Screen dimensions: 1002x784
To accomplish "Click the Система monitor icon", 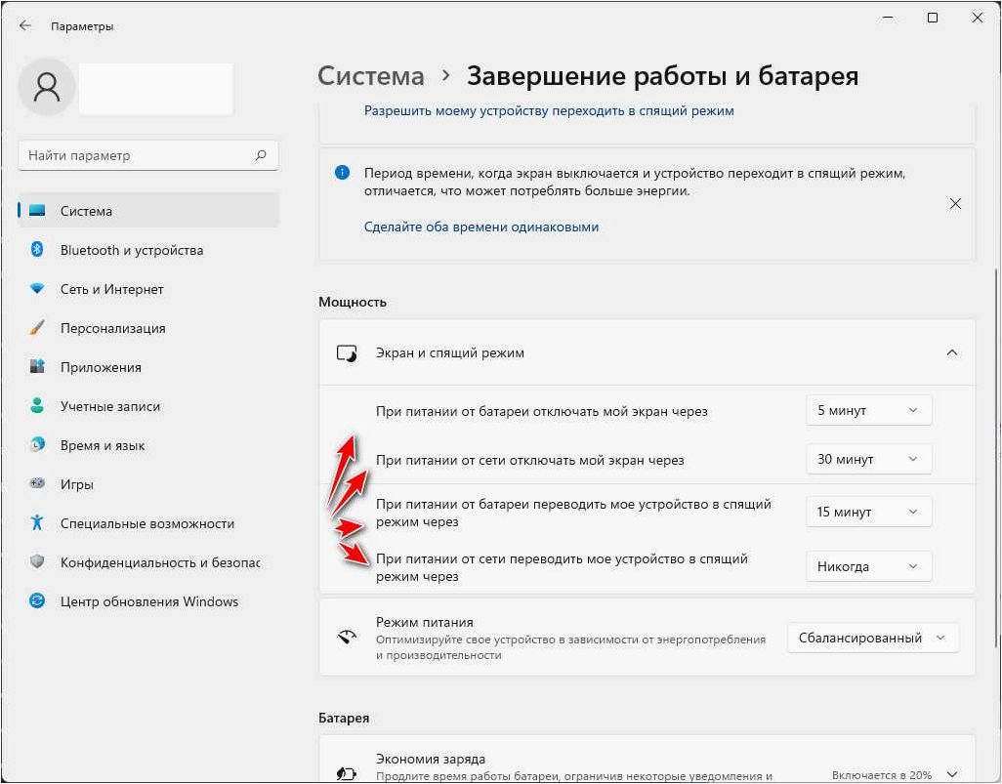I will pyautogui.click(x=37, y=210).
